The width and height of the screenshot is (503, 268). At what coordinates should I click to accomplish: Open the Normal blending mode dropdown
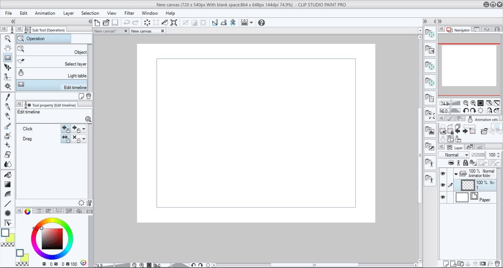click(454, 155)
